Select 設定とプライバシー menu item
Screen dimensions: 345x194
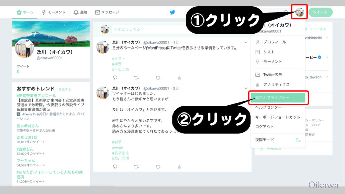pyautogui.click(x=277, y=98)
